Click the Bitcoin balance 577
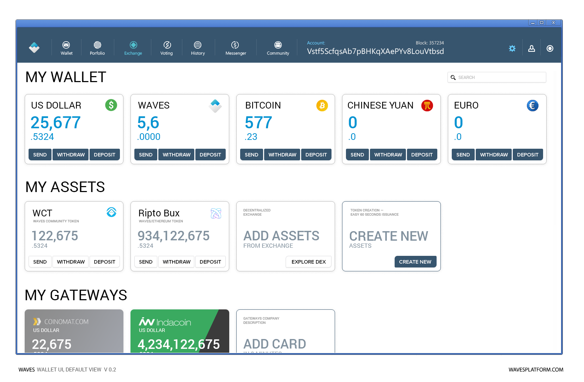This screenshot has height=382, width=584. pyautogui.click(x=258, y=123)
